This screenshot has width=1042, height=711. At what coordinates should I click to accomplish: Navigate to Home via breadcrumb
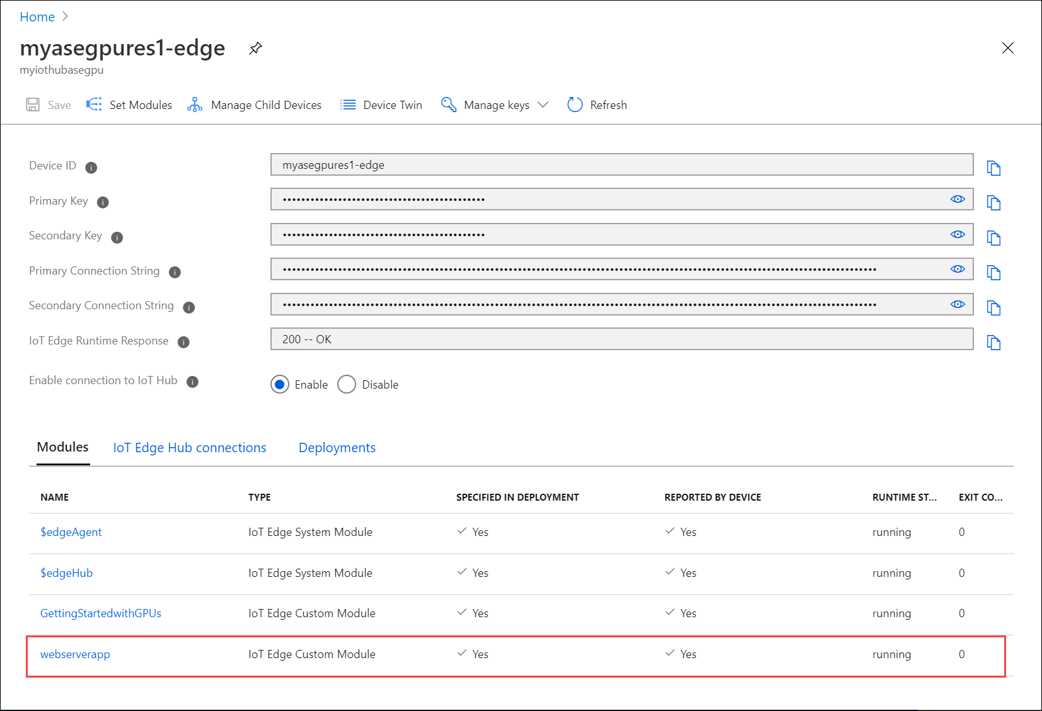coord(37,16)
